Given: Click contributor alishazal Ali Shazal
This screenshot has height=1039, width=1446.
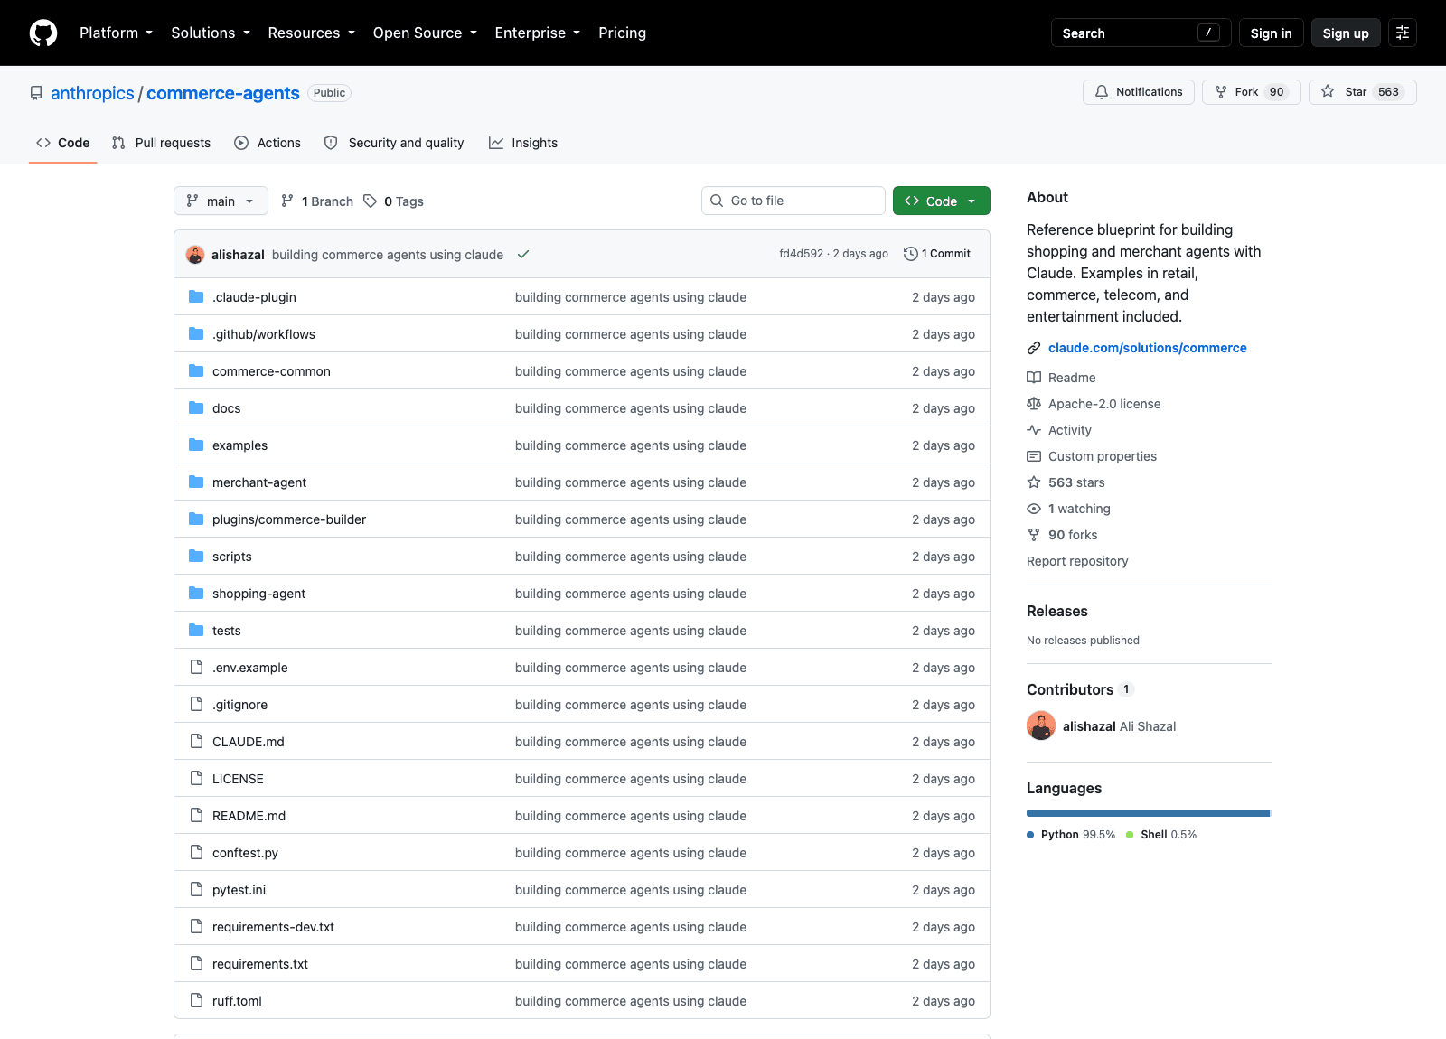Looking at the screenshot, I should click(1102, 726).
